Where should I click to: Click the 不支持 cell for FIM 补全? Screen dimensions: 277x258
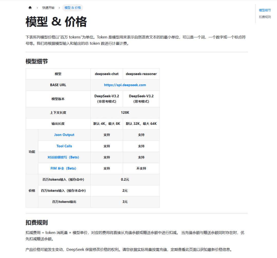coord(141,168)
